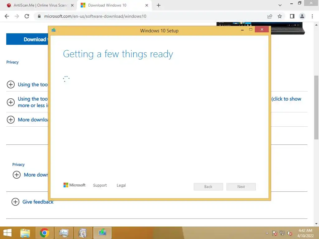The image size is (319, 239).
Task: Open the taskbar clock and date
Action: click(x=305, y=233)
